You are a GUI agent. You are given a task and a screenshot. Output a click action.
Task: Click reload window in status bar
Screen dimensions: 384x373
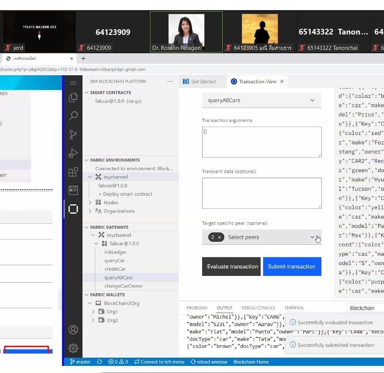(209, 362)
